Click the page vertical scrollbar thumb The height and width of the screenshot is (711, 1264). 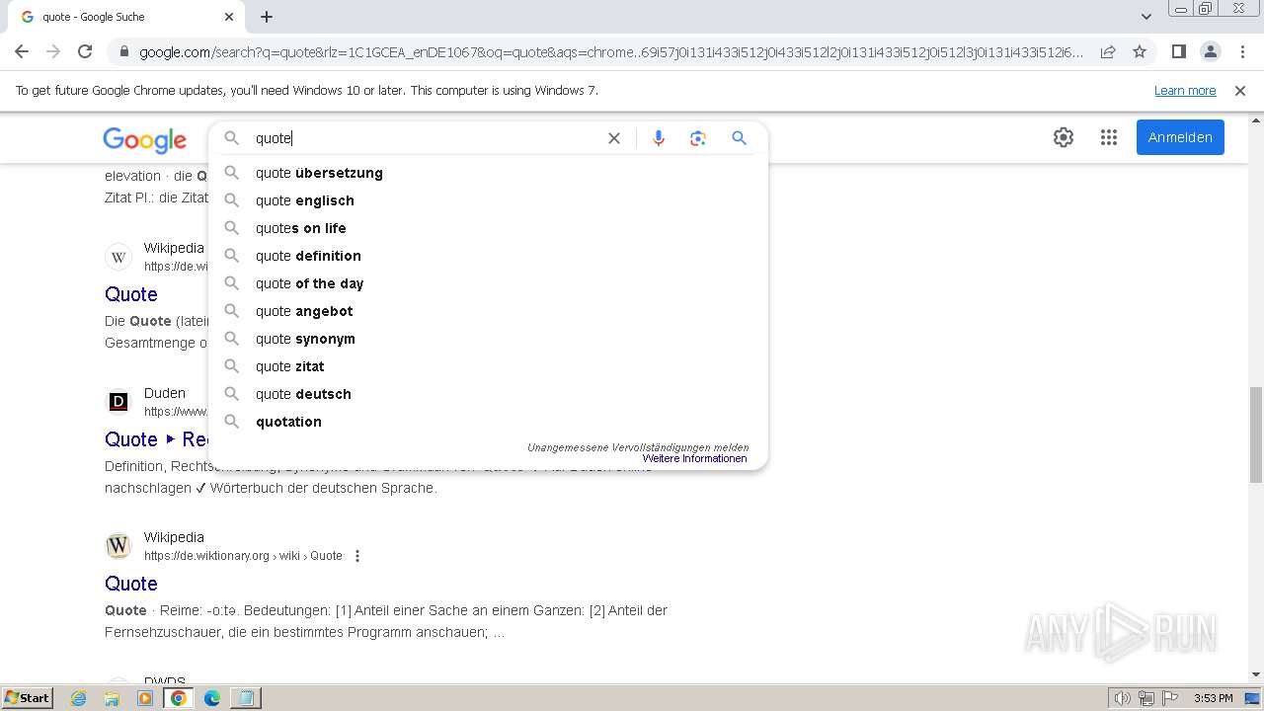[1255, 434]
